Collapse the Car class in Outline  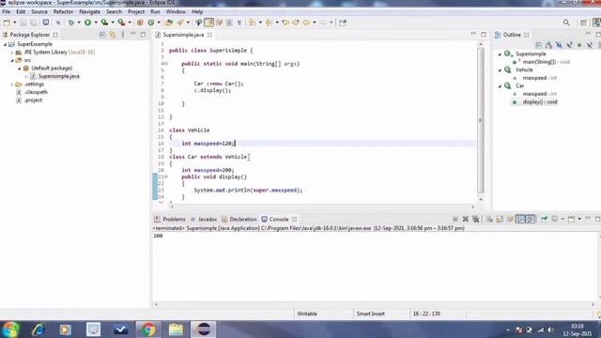point(500,86)
